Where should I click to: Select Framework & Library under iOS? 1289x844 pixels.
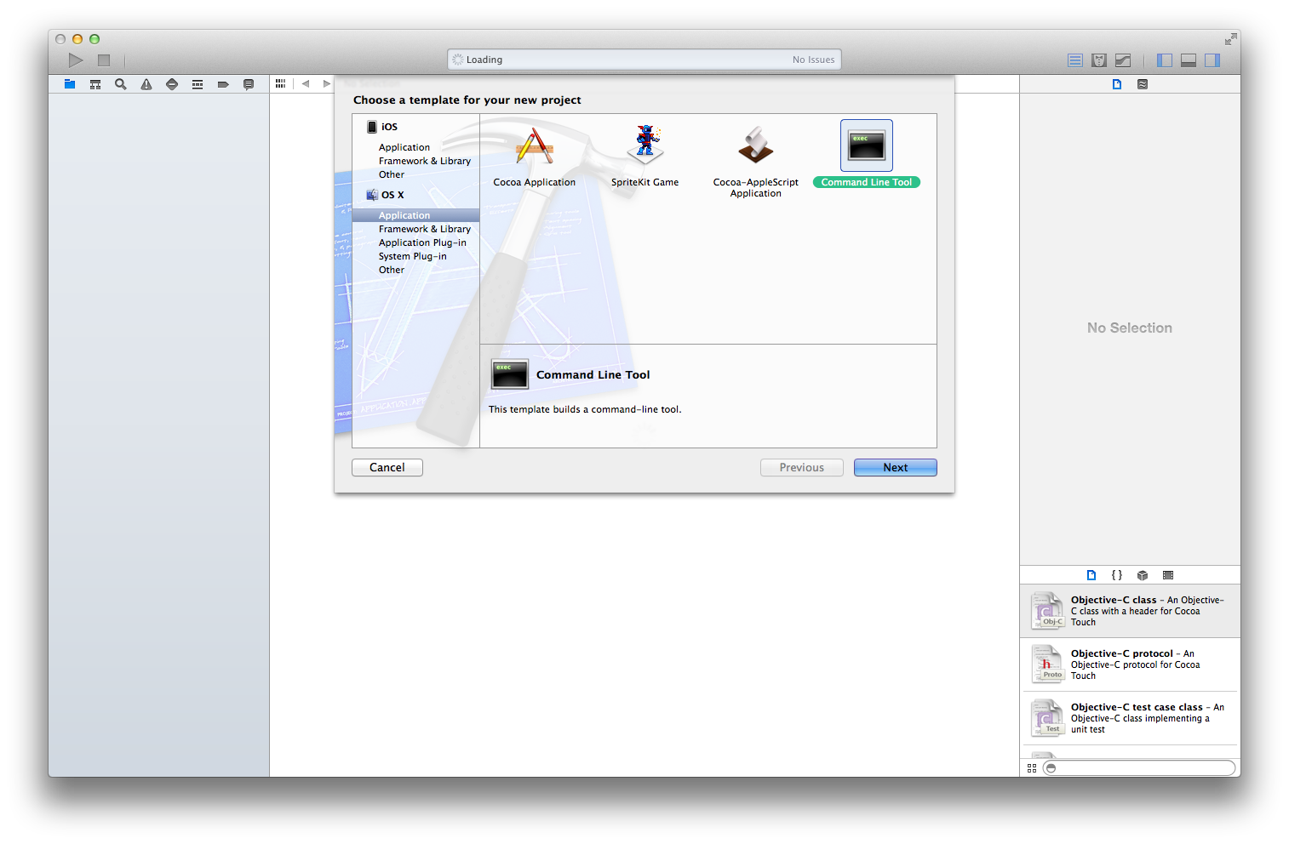coord(425,161)
